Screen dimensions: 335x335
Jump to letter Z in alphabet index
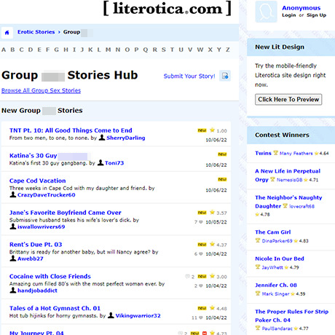click(228, 50)
